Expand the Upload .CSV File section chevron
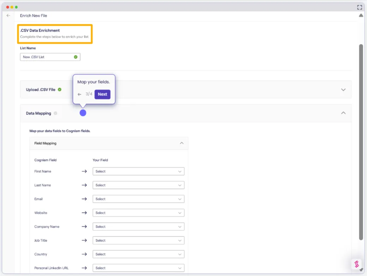Viewport: 367px width, 276px height. point(343,90)
